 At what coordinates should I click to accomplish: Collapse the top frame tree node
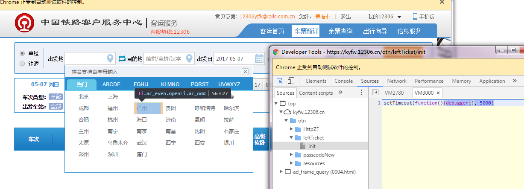point(276,104)
